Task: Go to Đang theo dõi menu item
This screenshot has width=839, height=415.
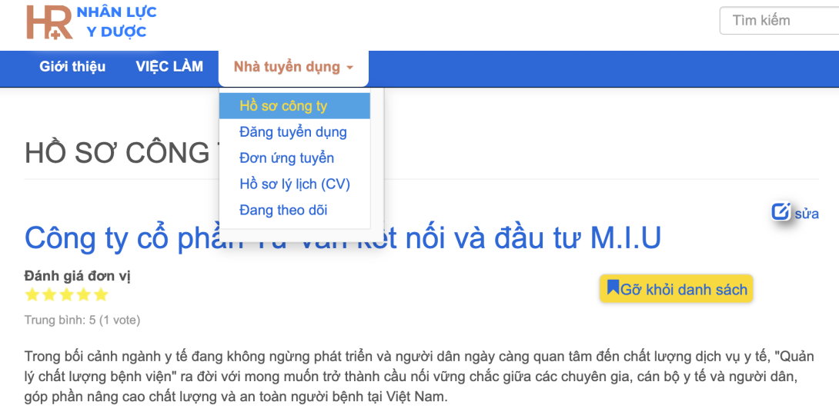Action: point(283,211)
